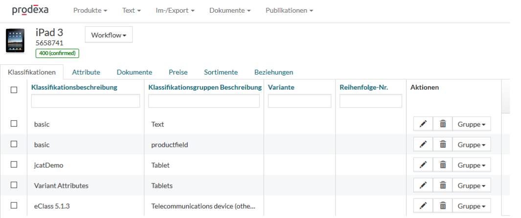This screenshot has height=218, width=521.
Task: Switch to the Attribute tab
Action: coord(86,72)
